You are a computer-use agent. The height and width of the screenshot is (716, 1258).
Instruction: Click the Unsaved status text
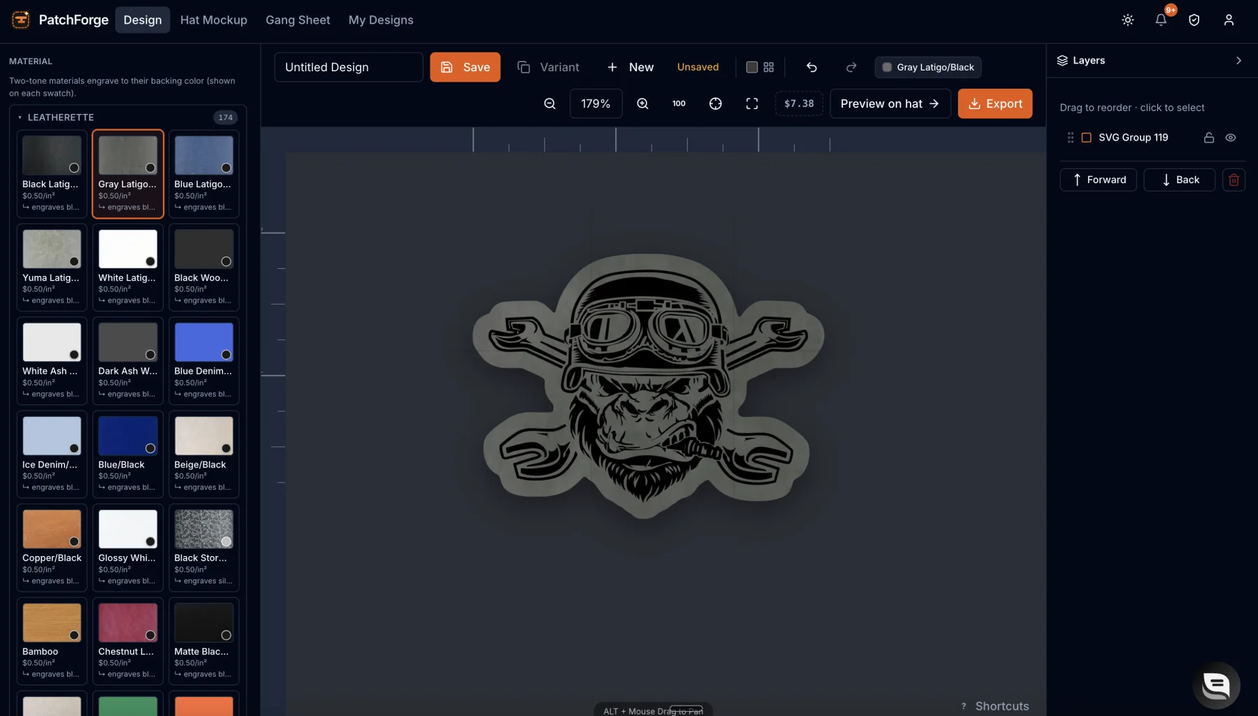pos(697,67)
